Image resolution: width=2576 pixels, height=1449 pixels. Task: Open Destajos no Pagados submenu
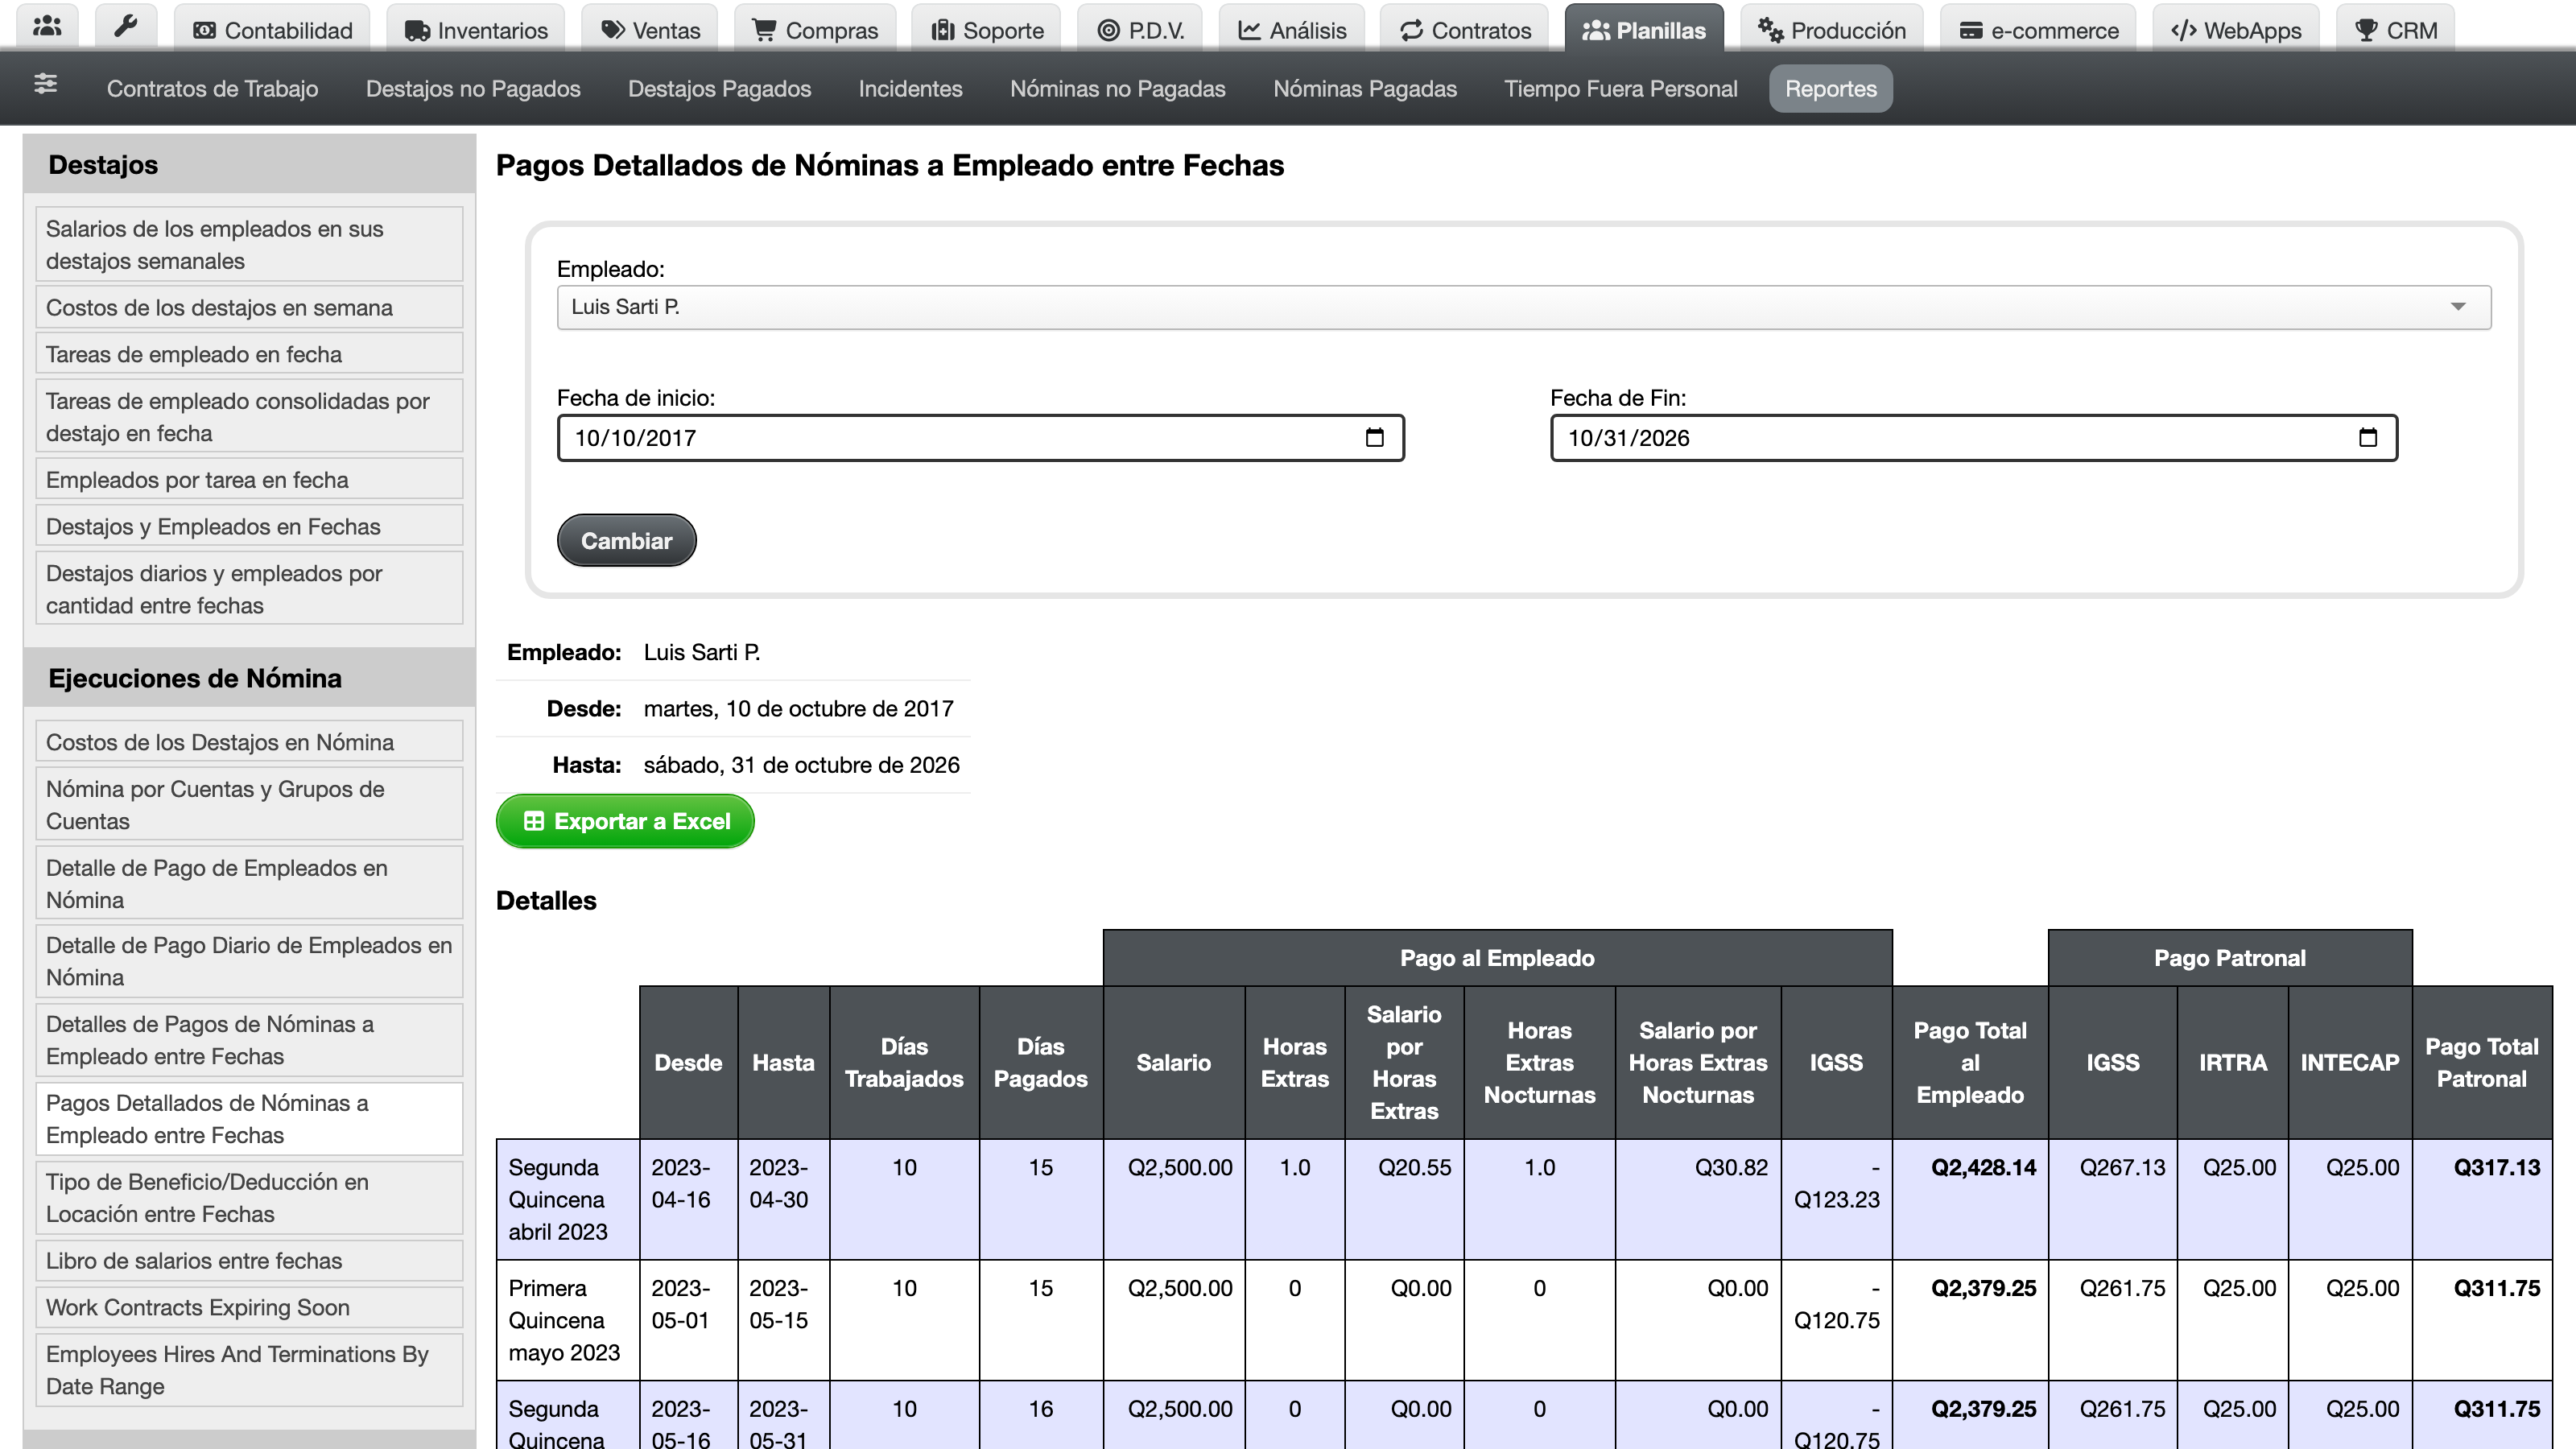473,89
